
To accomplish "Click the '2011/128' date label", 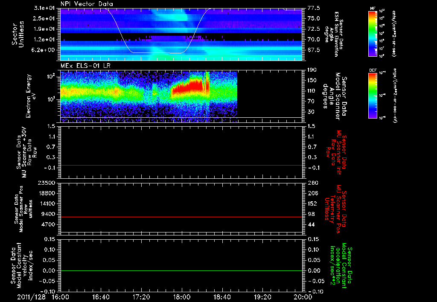I will [31, 297].
